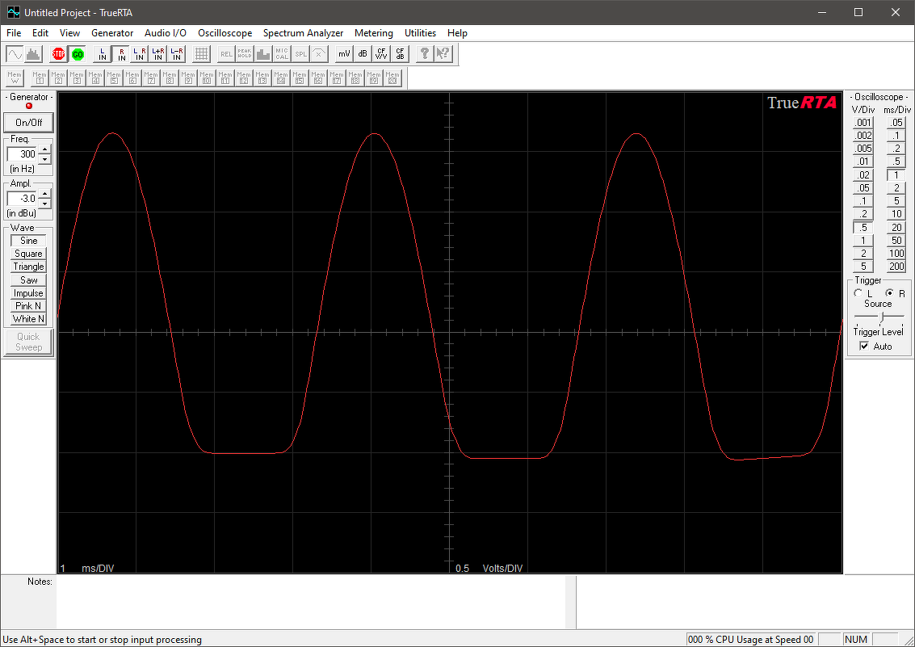This screenshot has width=915, height=647.
Task: Open the Generator menu
Action: coord(112,33)
